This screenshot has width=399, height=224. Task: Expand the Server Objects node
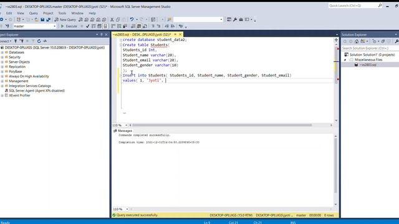(x=2, y=62)
